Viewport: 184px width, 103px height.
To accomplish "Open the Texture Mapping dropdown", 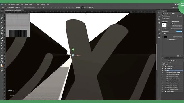I will [177, 29].
